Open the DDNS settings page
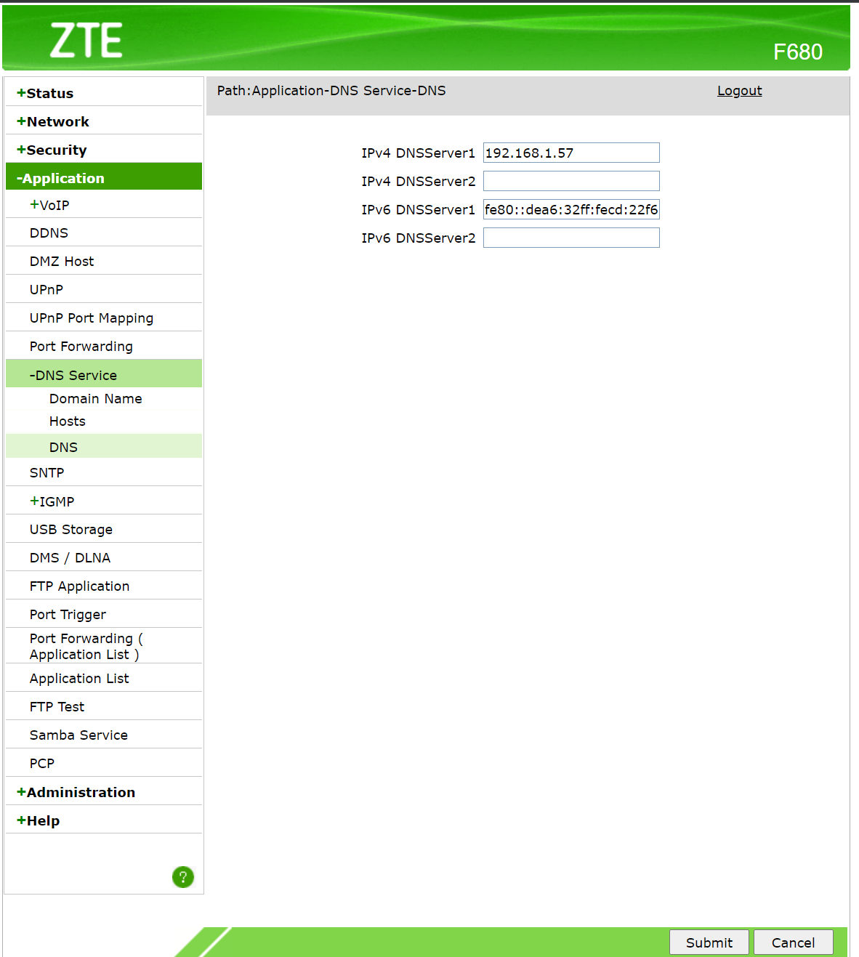Viewport: 859px width, 957px height. [x=49, y=233]
